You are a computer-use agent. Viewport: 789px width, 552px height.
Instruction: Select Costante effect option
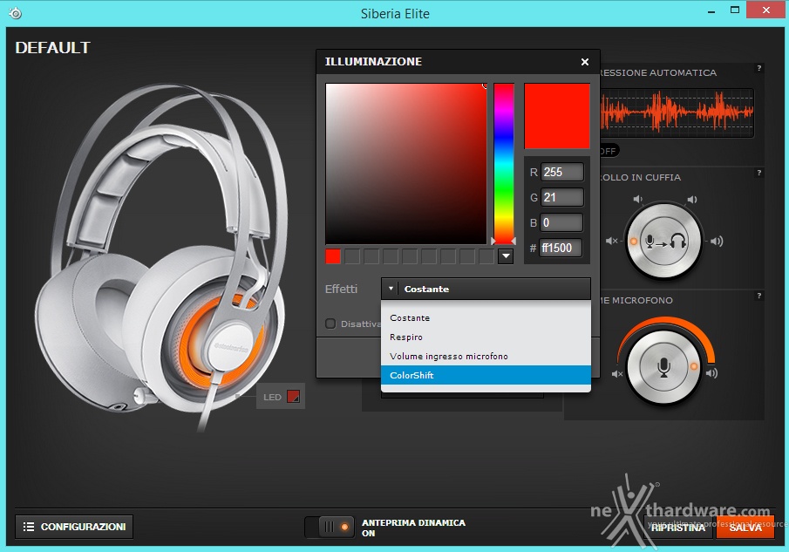(x=486, y=318)
